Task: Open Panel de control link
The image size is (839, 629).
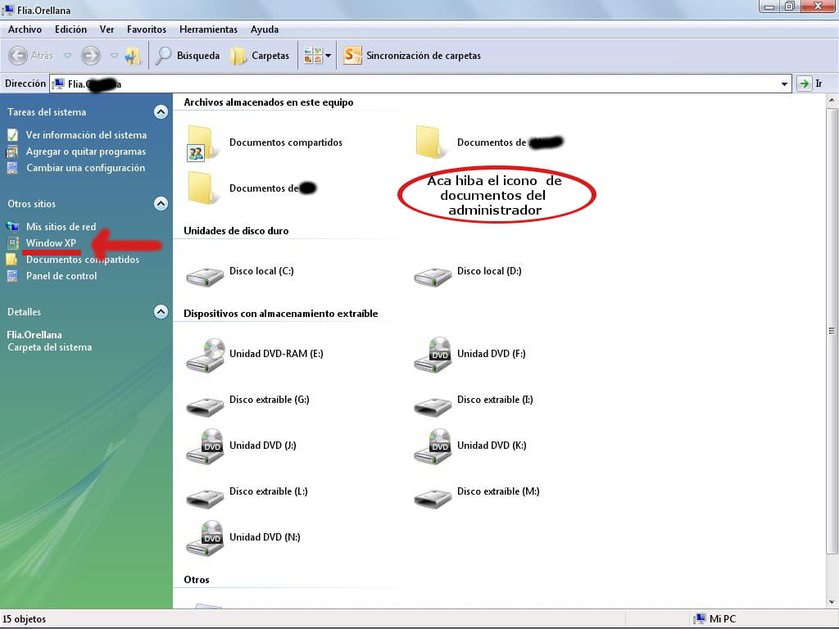Action: pyautogui.click(x=61, y=276)
